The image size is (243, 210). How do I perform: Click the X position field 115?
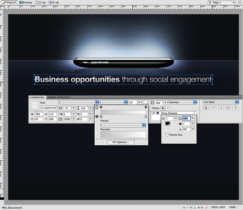tap(52, 114)
